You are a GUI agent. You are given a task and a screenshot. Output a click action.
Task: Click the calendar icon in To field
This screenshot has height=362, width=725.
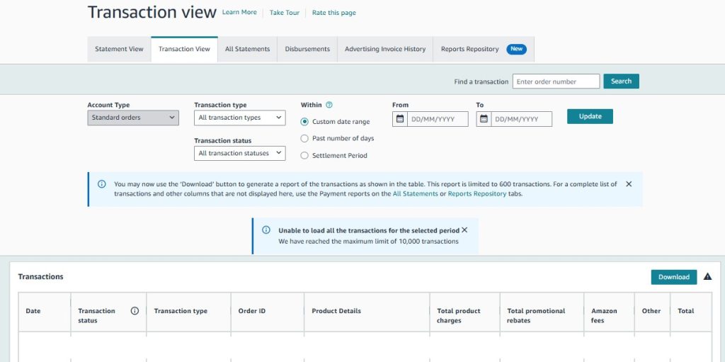tap(484, 119)
